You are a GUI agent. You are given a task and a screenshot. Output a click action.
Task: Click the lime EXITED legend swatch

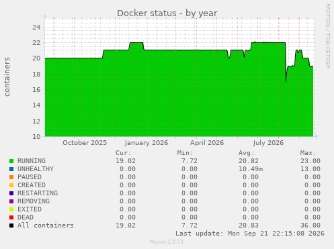click(11, 209)
